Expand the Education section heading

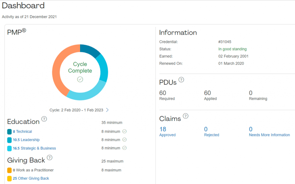click(x=23, y=121)
